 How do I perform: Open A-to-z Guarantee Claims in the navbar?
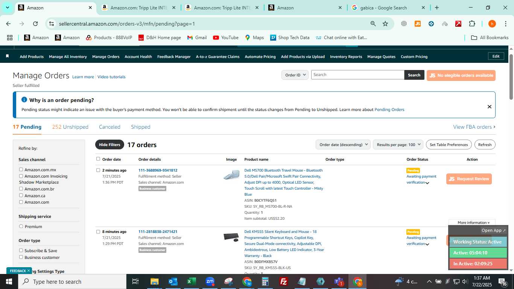[217, 56]
